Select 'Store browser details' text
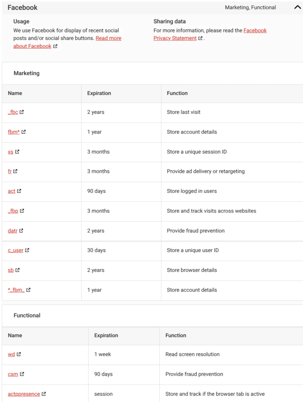This screenshot has height=402, width=303. (192, 270)
